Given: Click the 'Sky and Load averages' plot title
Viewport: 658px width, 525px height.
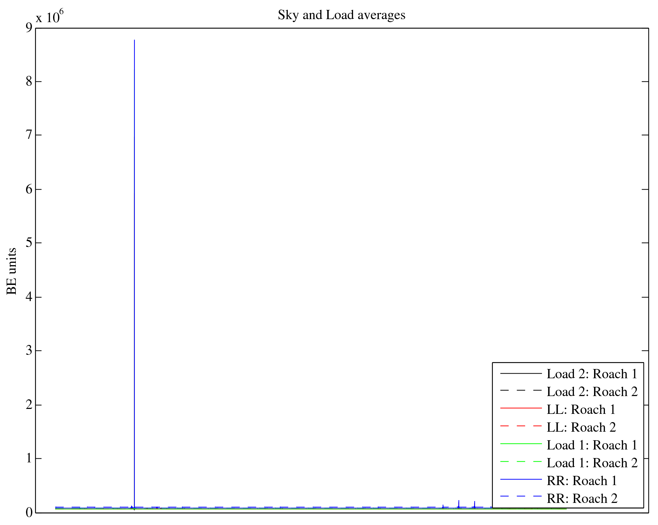Looking at the screenshot, I should [x=341, y=15].
